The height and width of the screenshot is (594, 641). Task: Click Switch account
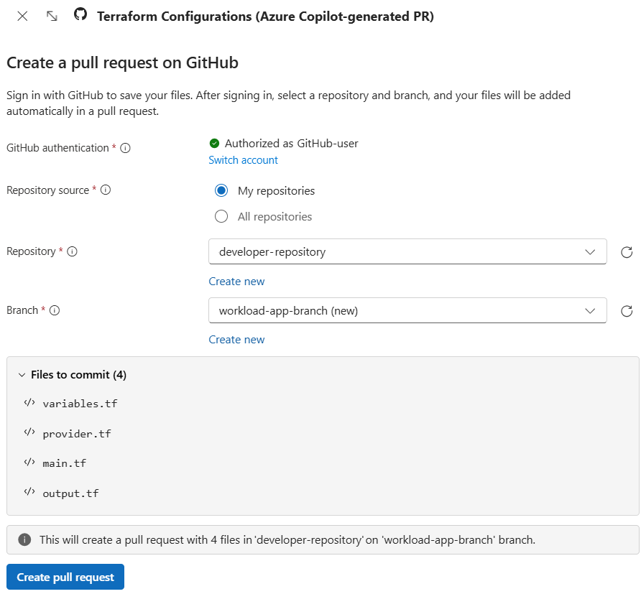pyautogui.click(x=243, y=159)
